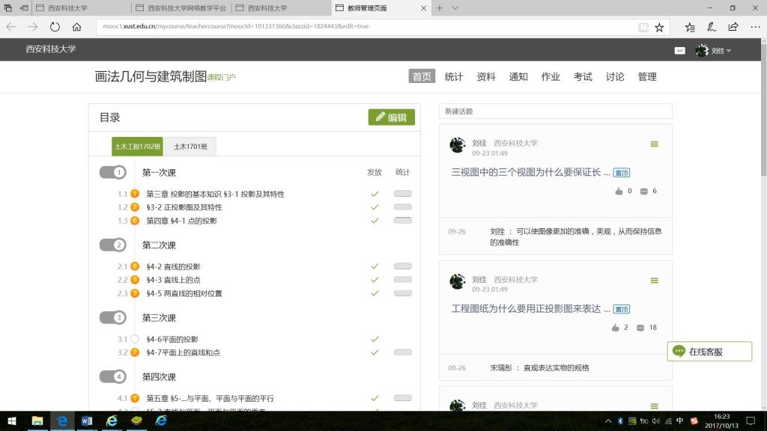767x431 pixels.
Task: Show hidden system tray icons
Action: pyautogui.click(x=607, y=421)
